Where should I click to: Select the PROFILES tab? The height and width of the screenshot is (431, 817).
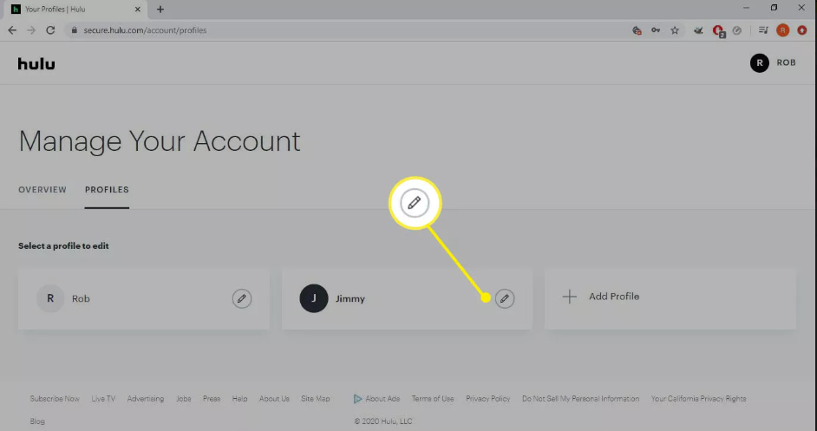(x=107, y=190)
